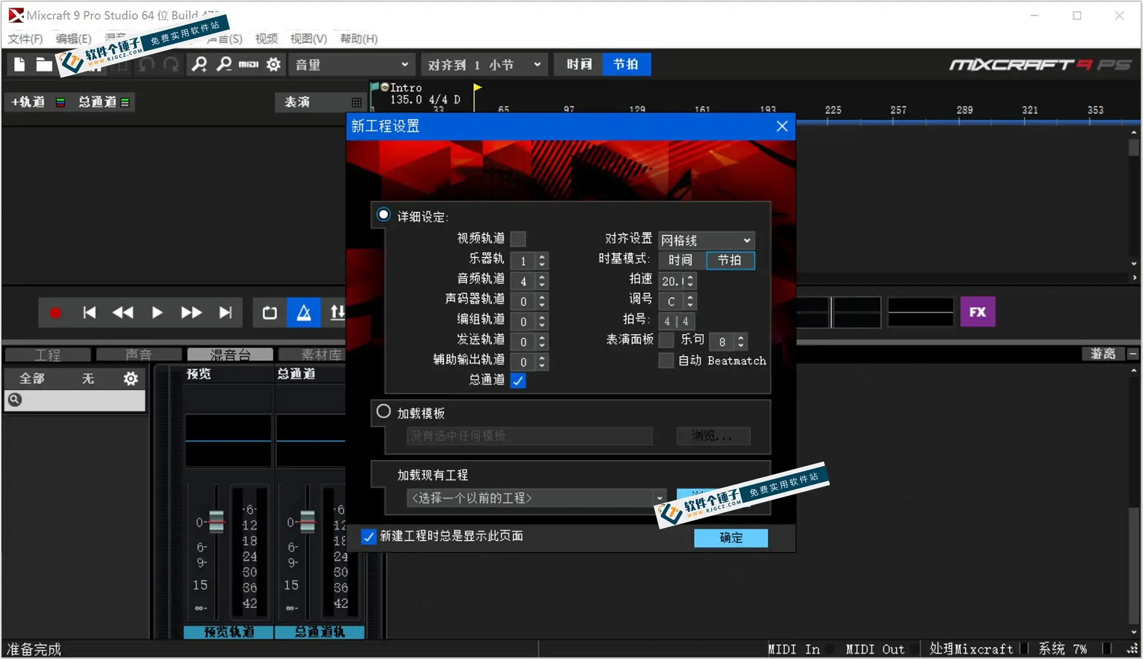Viewport: 1143px width, 659px height.
Task: Open preferences via the gear icon
Action: click(x=273, y=64)
